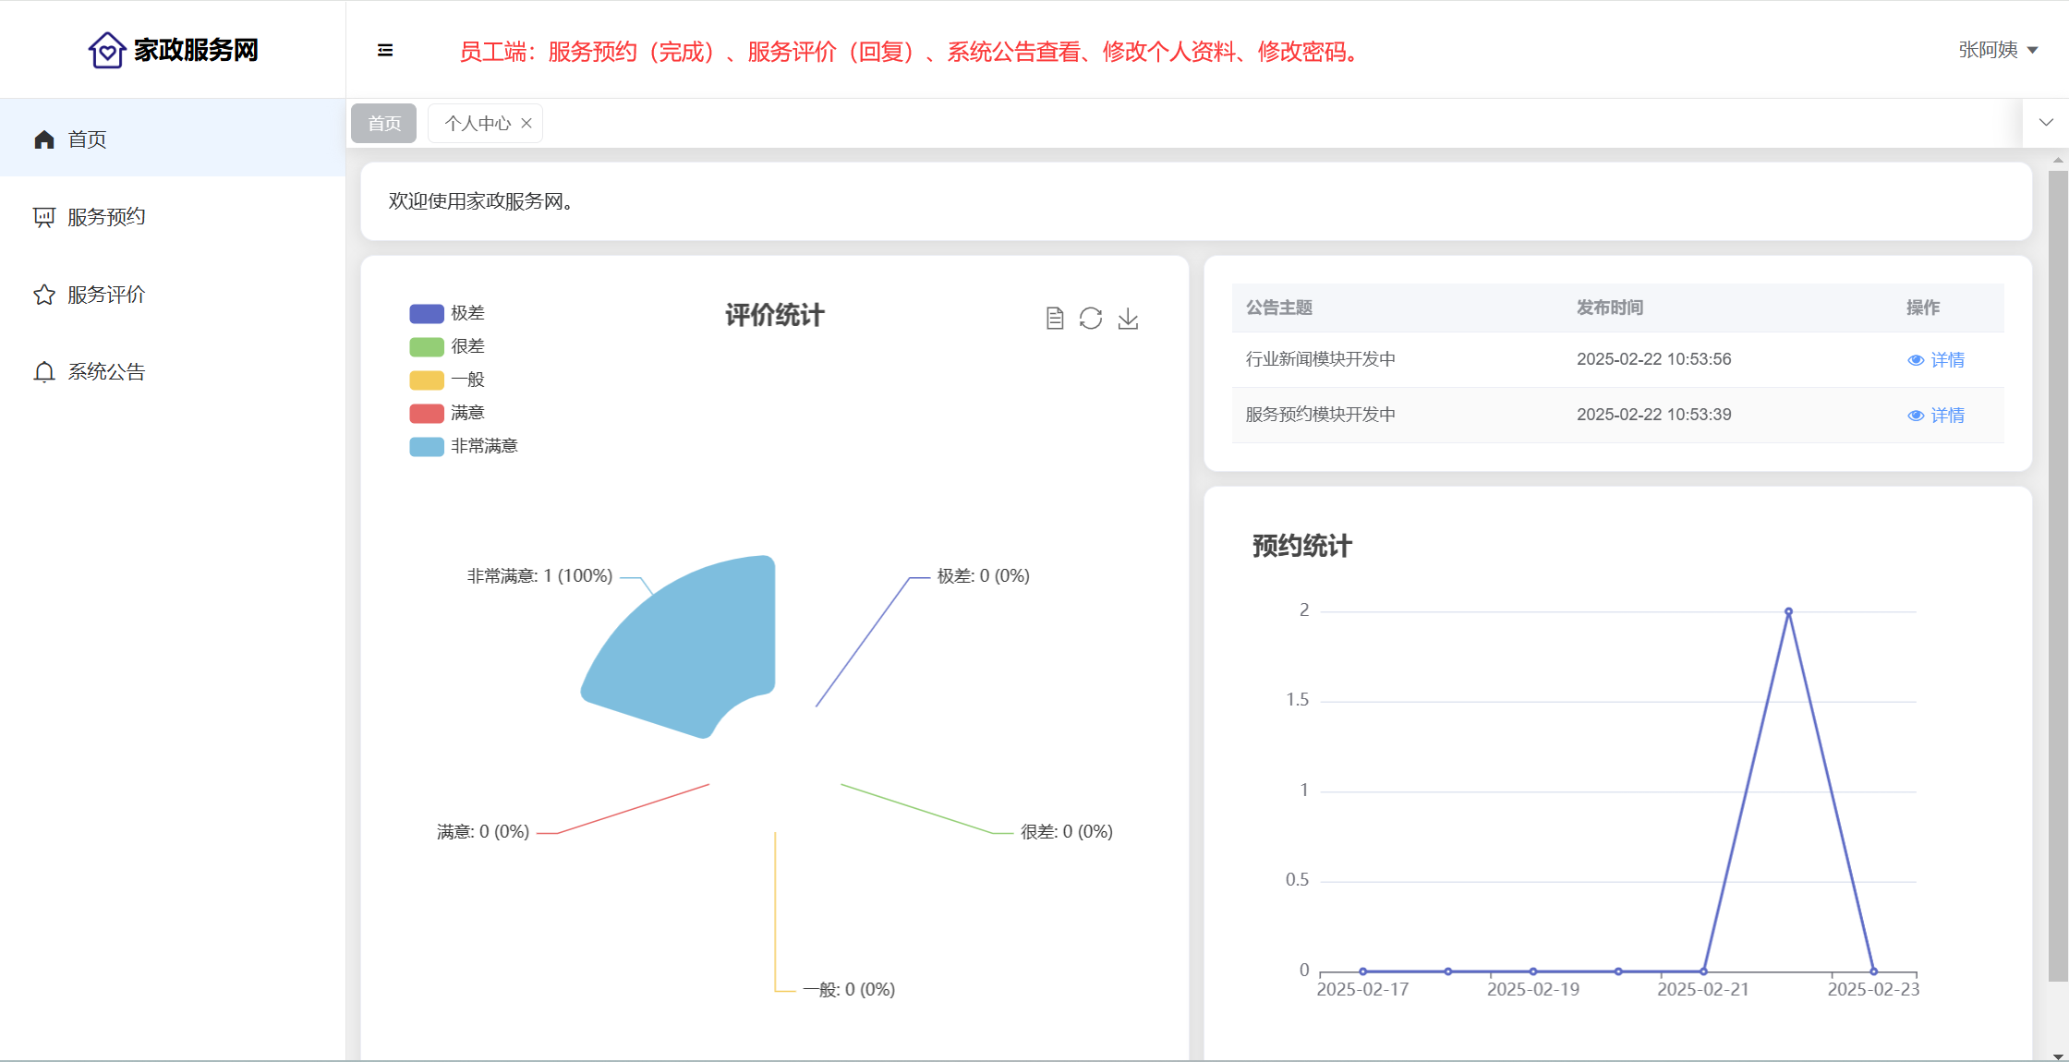This screenshot has height=1062, width=2069.
Task: Click the hamburger menu collapse icon
Action: (385, 51)
